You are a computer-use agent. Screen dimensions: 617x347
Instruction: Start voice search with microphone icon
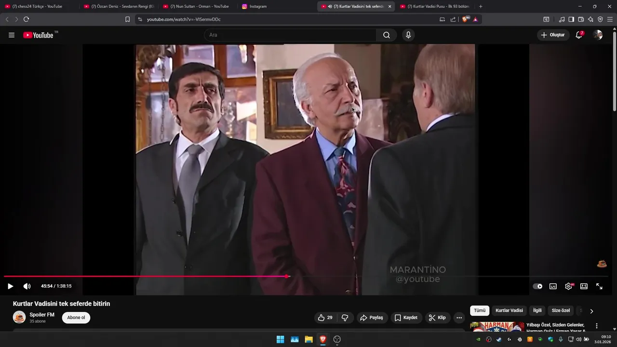click(408, 35)
